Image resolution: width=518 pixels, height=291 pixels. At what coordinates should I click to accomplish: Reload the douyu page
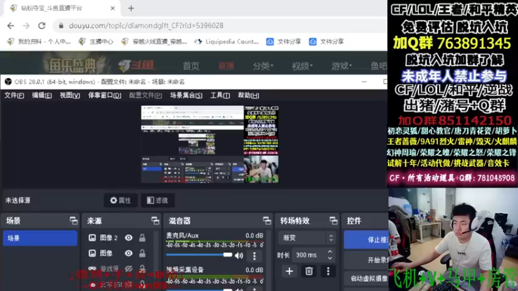pyautogui.click(x=41, y=26)
